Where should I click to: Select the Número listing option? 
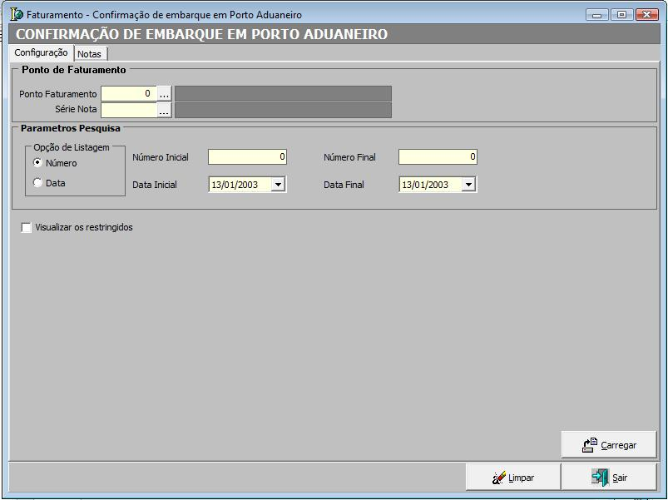click(x=37, y=163)
